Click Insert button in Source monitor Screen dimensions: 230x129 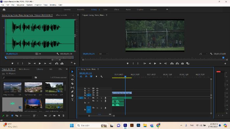click(57, 63)
